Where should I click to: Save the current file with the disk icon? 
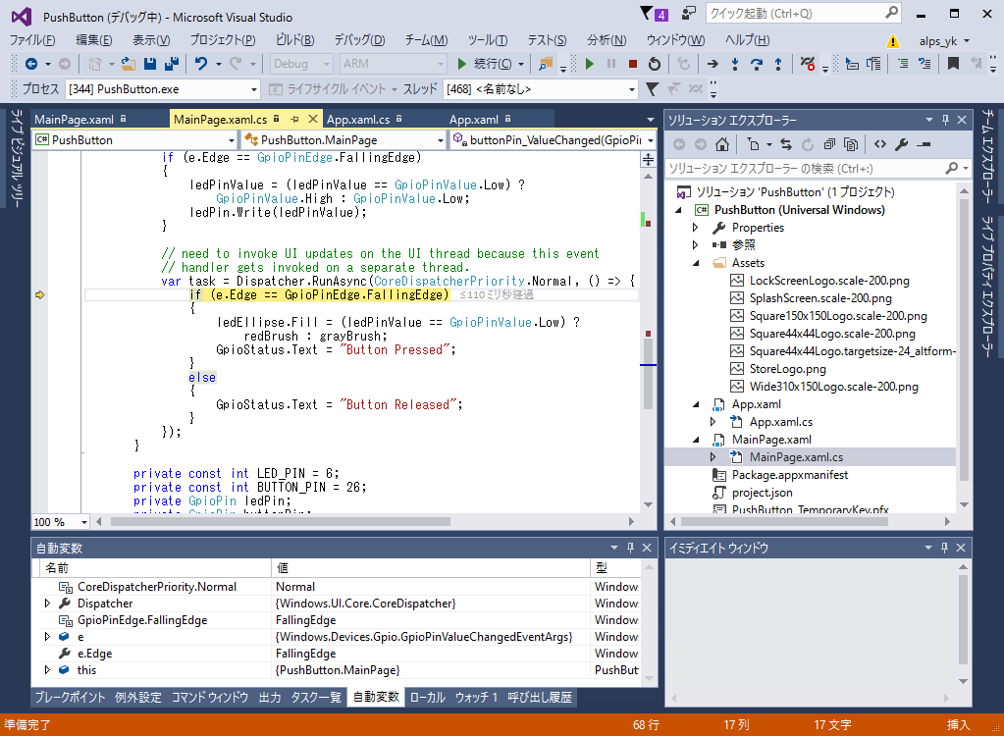click(x=150, y=64)
